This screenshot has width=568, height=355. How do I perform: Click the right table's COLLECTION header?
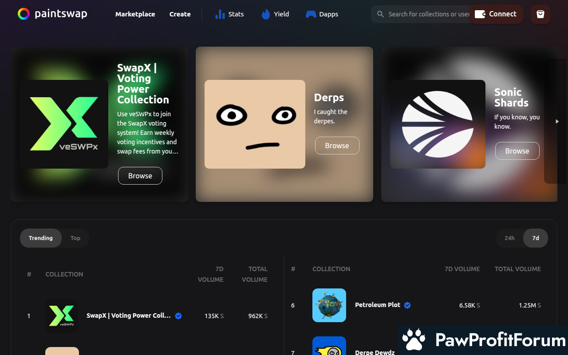(x=331, y=269)
